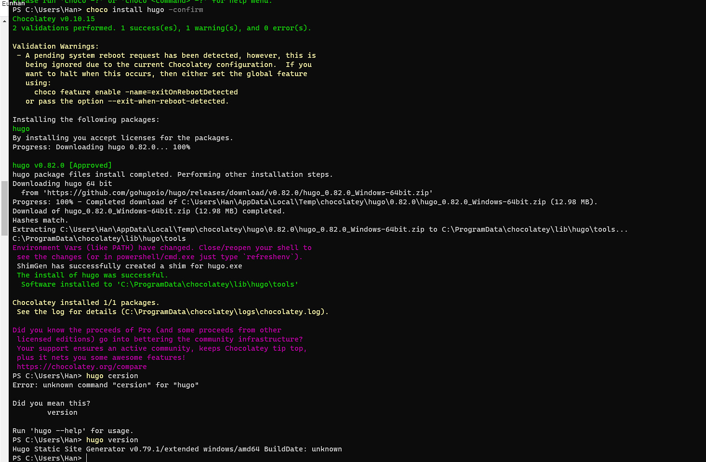This screenshot has height=462, width=706.
Task: Click 'Downloading hugo 64 bit' line
Action: [x=62, y=184]
